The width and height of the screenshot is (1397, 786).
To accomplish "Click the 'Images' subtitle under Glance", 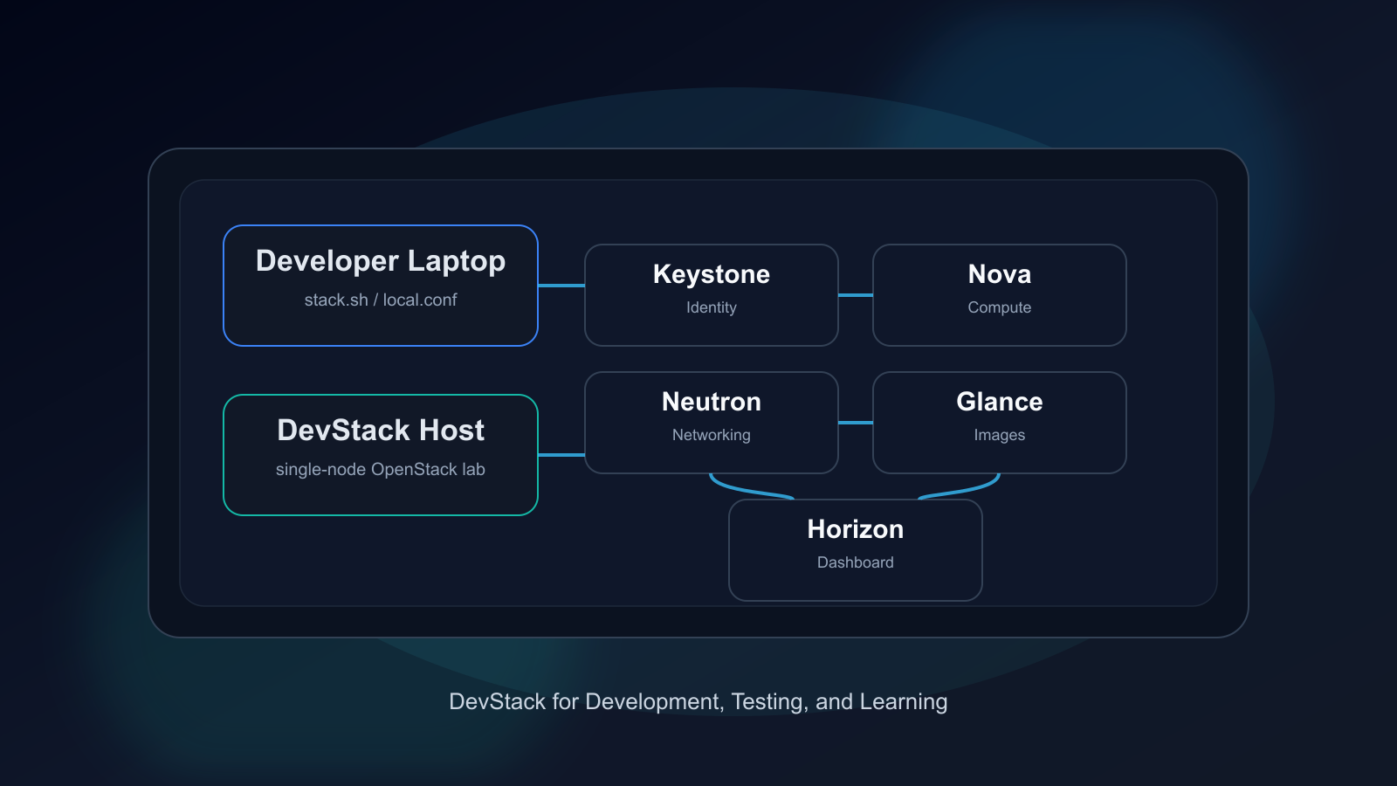I will [x=1000, y=435].
